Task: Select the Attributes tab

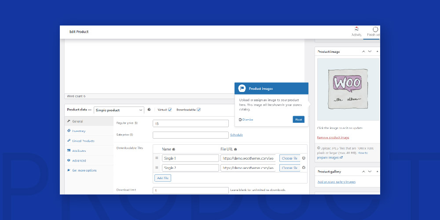Action: pos(89,150)
